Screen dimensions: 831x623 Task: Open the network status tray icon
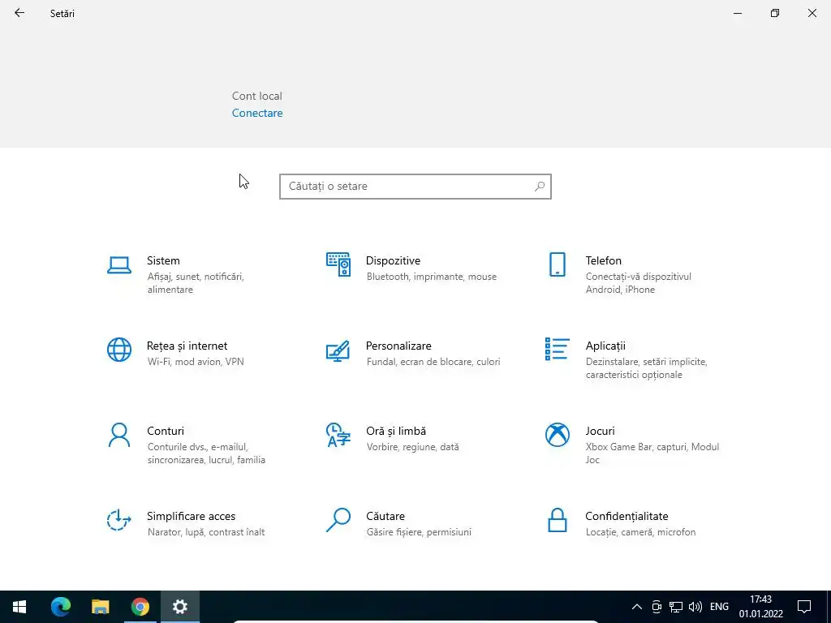pyautogui.click(x=676, y=607)
